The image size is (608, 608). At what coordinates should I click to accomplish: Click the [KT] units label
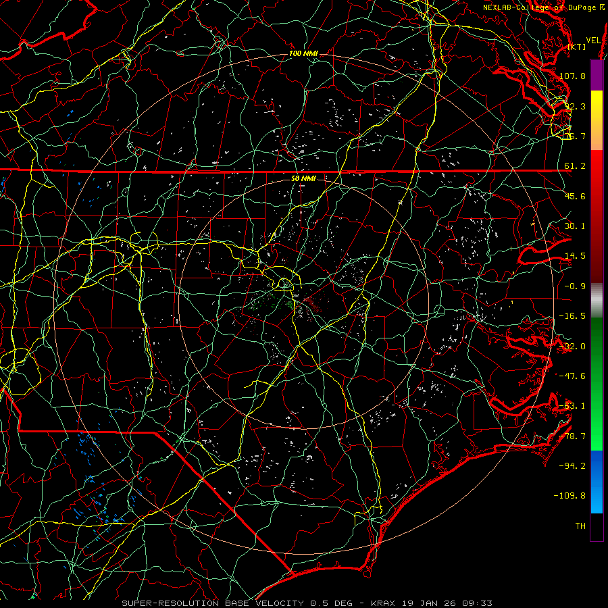[x=577, y=47]
